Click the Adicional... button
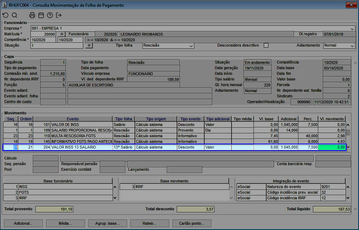The height and width of the screenshot is (230, 359). [x=23, y=223]
